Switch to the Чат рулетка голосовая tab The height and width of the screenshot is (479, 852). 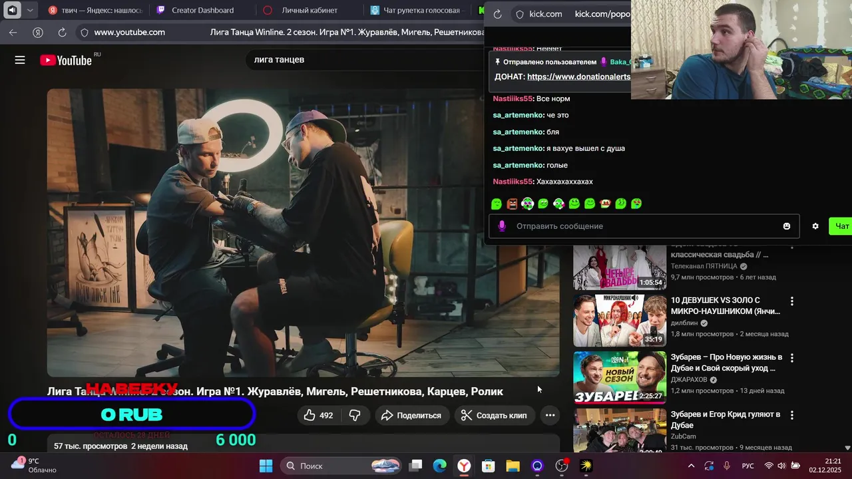[x=418, y=10]
